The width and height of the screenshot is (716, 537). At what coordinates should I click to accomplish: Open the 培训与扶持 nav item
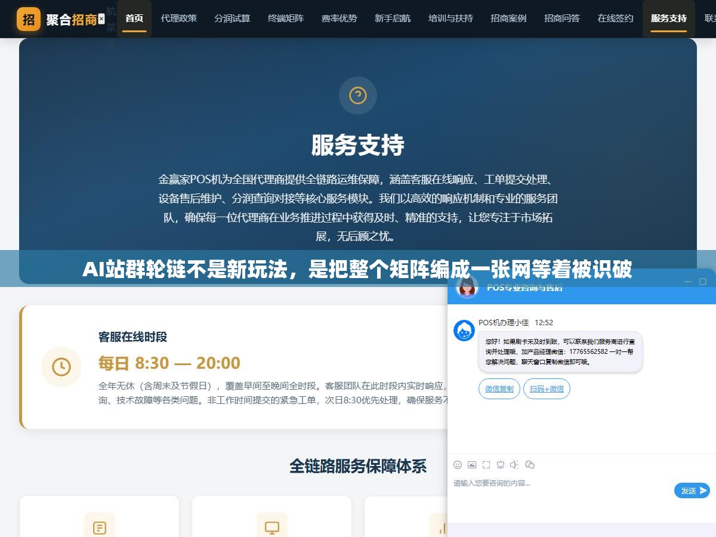coord(450,18)
